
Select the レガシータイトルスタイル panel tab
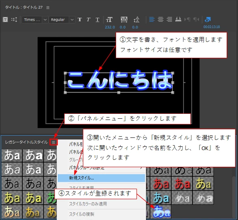[26, 142]
